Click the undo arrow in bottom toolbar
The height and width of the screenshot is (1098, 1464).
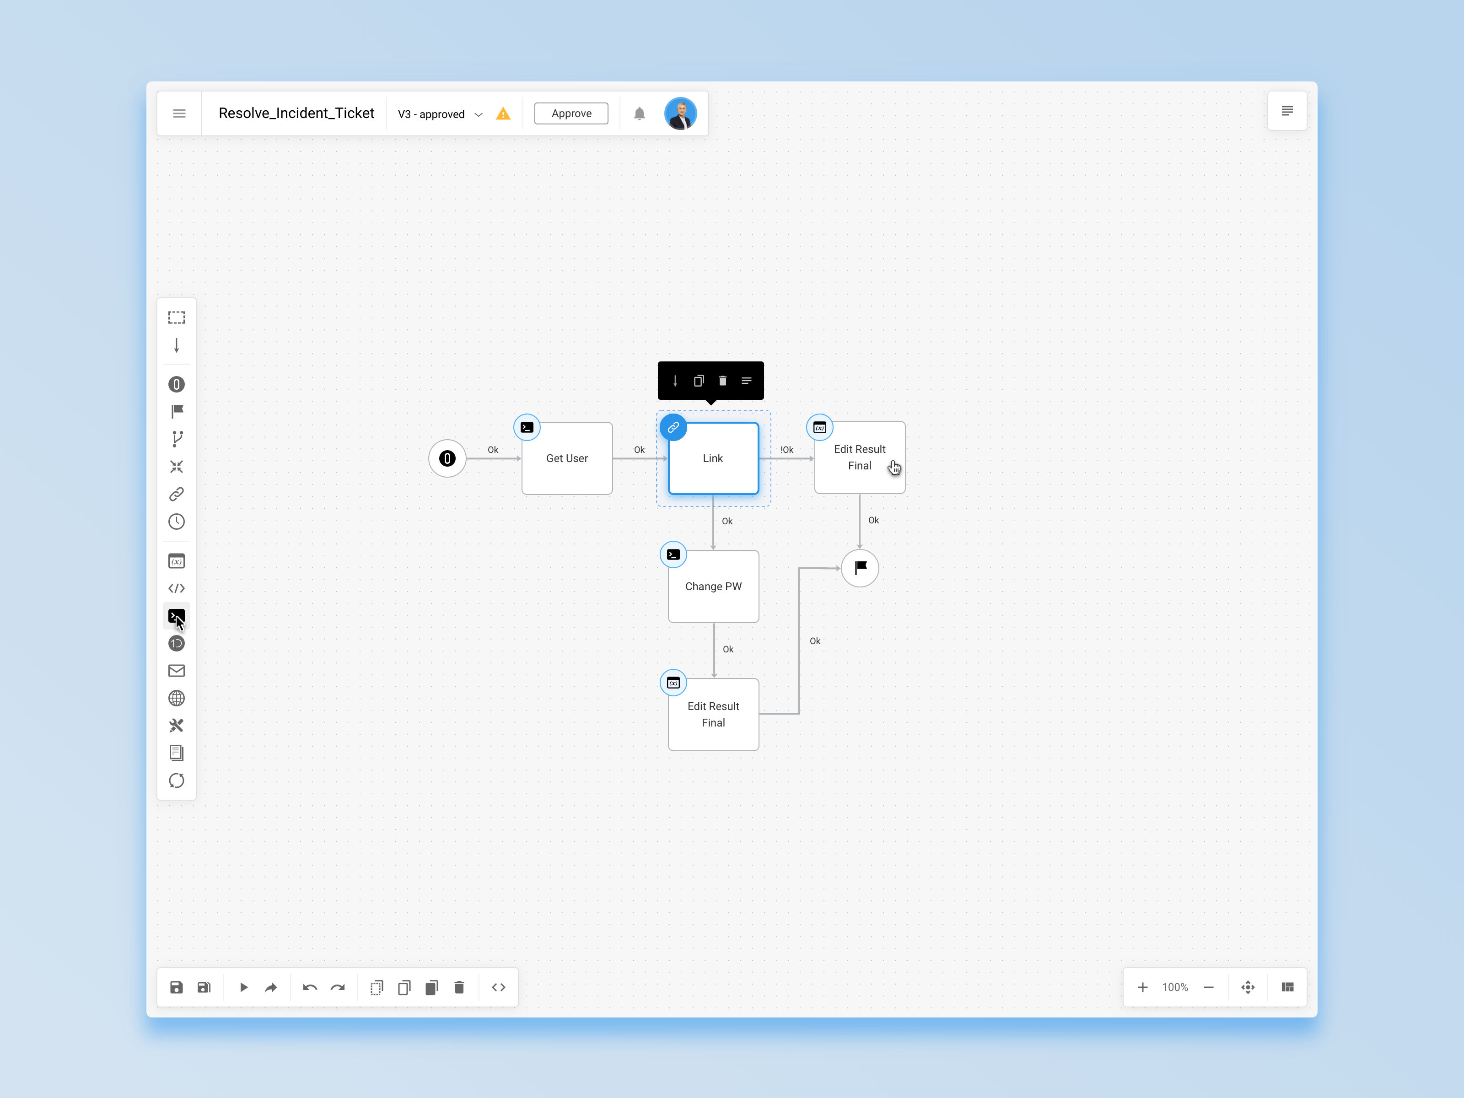[x=310, y=987]
